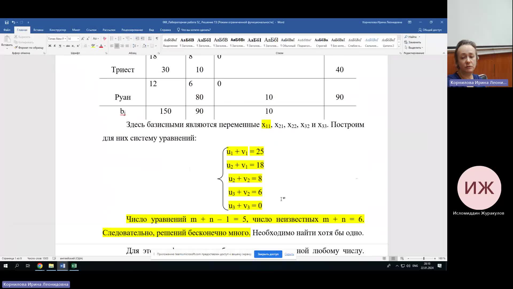Align text right in the paragraph group
The width and height of the screenshot is (513, 289).
122,46
